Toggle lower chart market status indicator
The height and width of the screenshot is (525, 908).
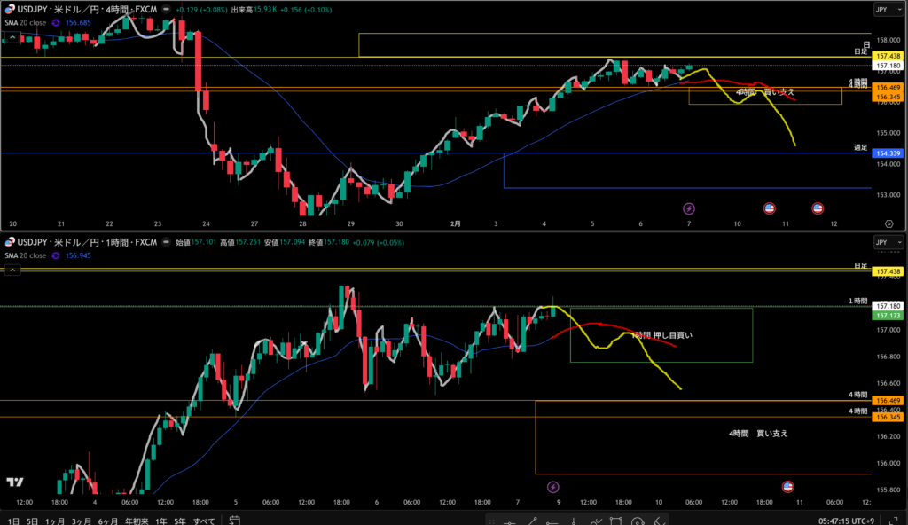(x=165, y=242)
